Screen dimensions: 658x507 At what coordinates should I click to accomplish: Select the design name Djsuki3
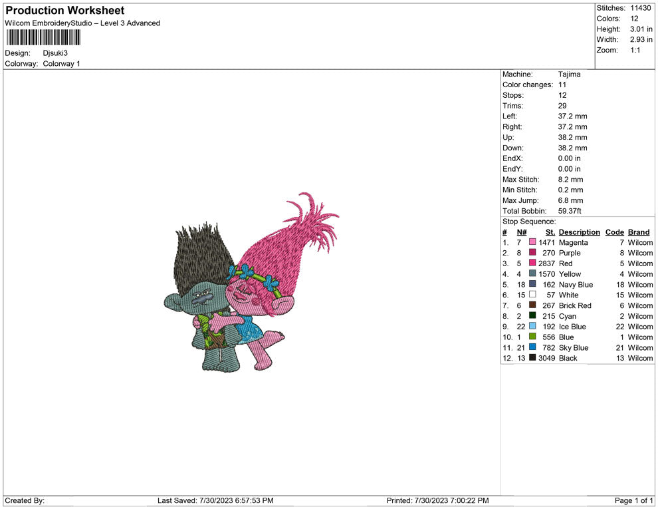point(55,53)
